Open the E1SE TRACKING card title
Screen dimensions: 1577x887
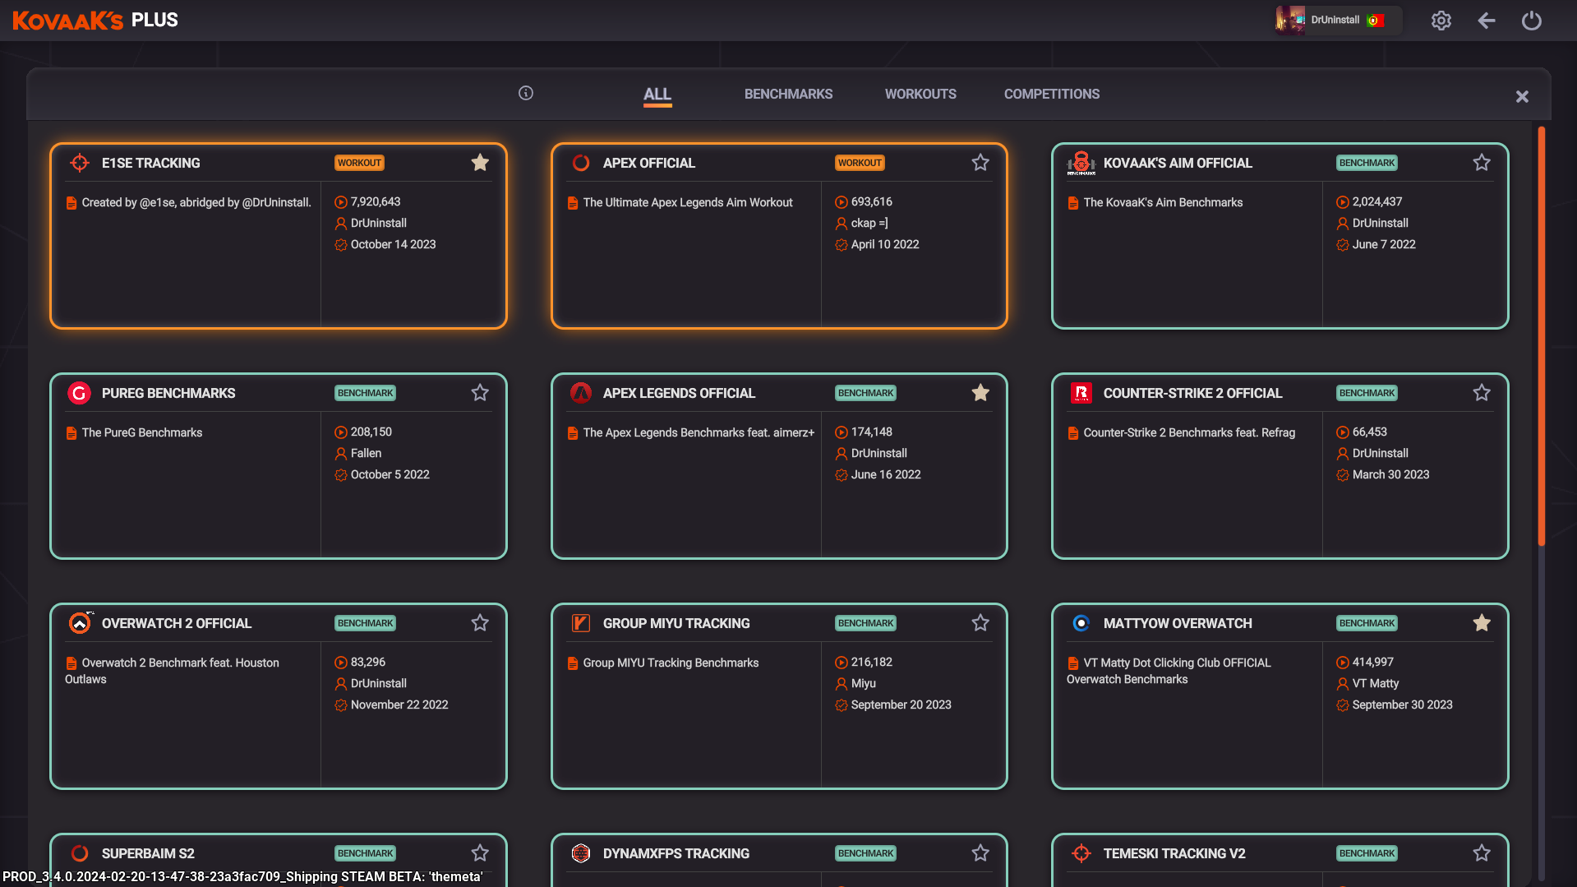151,164
